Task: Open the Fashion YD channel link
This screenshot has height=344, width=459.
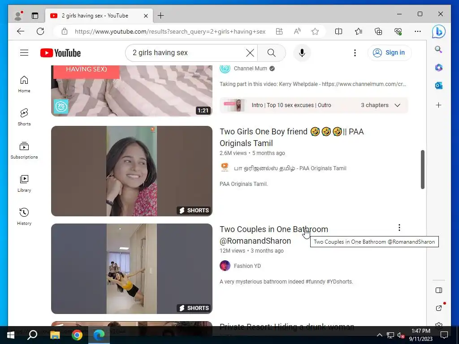Action: pos(247,266)
